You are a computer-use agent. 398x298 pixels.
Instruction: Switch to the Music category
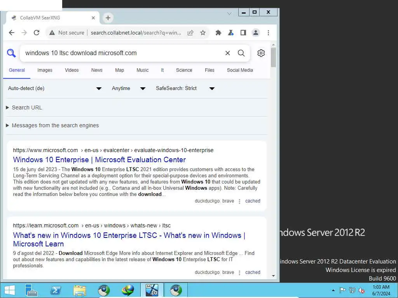tap(142, 70)
